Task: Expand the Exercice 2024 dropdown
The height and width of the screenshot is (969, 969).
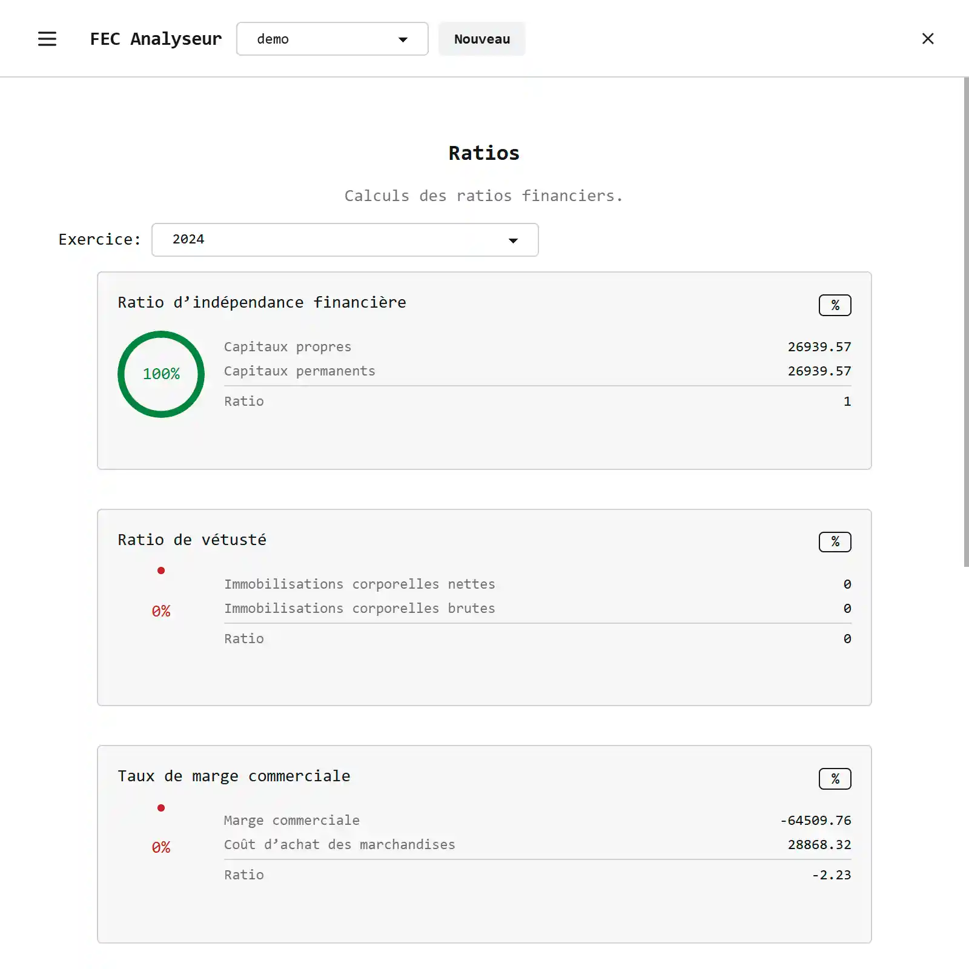Action: click(345, 240)
